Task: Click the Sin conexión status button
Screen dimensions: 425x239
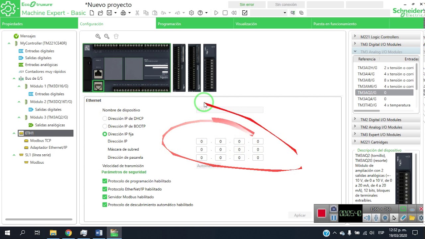Action: click(x=286, y=5)
